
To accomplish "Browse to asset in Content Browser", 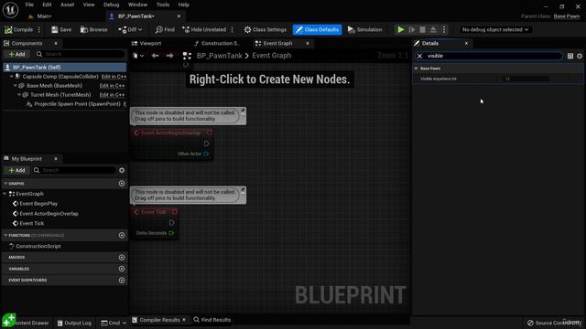I will [x=93, y=29].
